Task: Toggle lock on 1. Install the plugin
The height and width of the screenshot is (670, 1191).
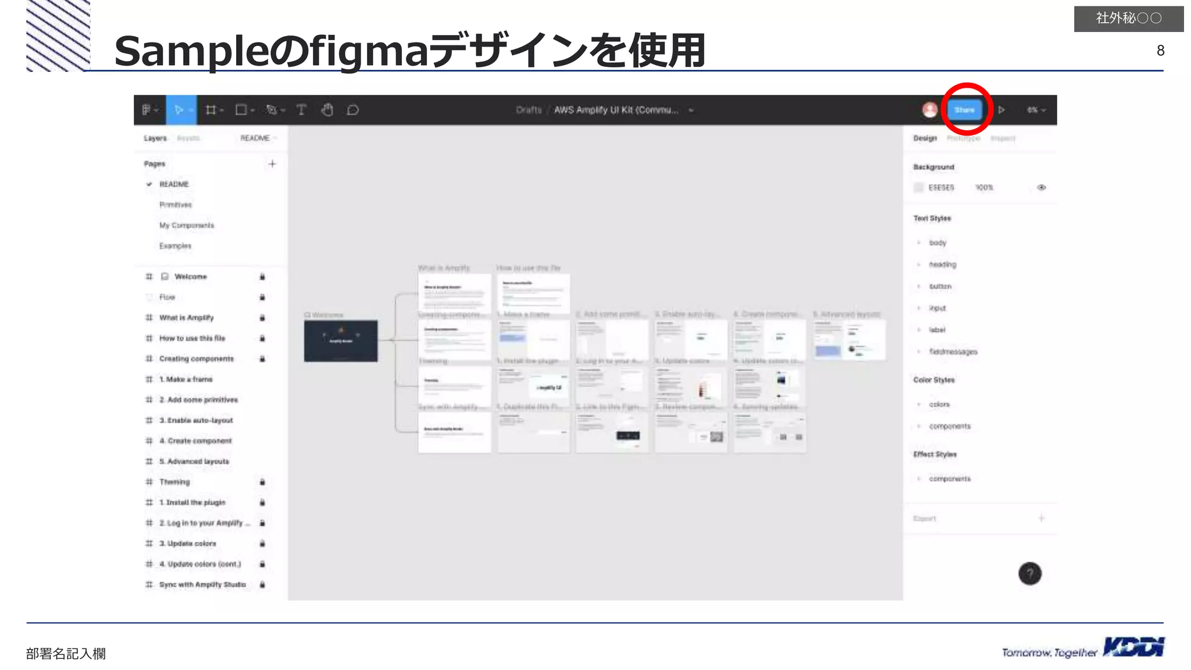Action: 262,502
